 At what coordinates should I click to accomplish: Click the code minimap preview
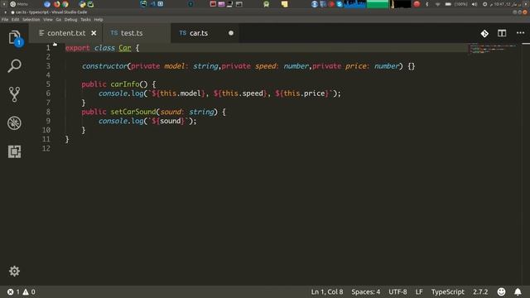point(493,49)
